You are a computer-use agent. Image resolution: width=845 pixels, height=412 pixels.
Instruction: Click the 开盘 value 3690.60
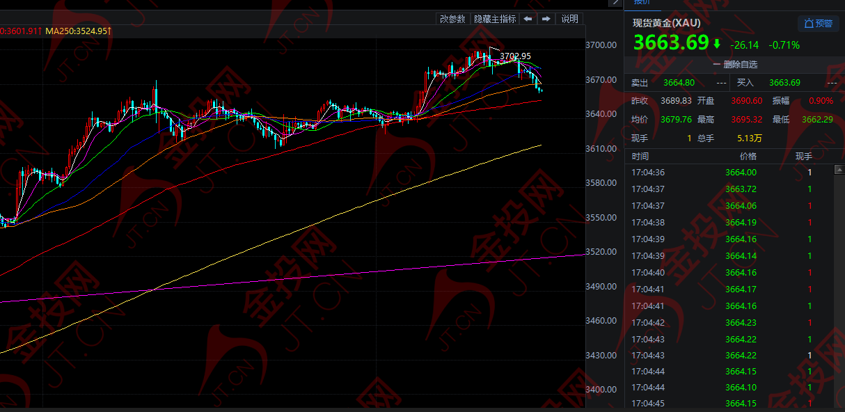click(x=747, y=101)
